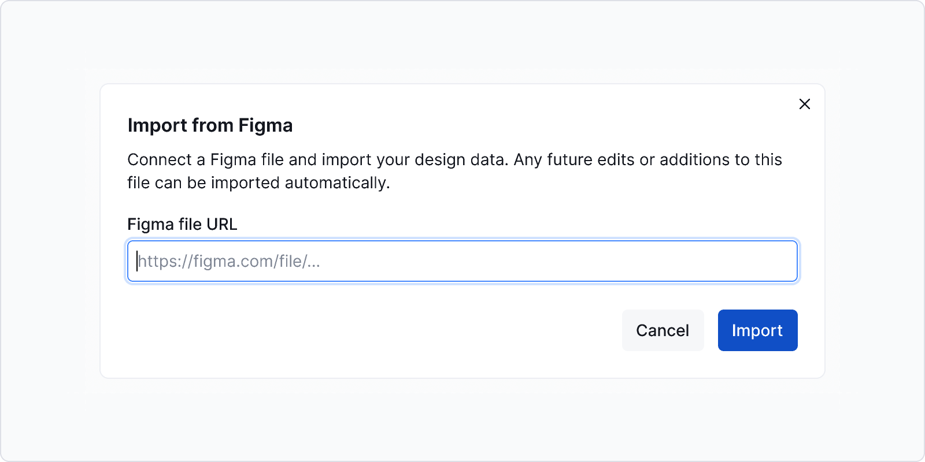
Task: Choose Cancel to close without importing
Action: pos(663,330)
